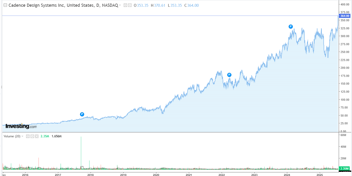Collapse the main chart pane via minus box
The height and width of the screenshot is (176, 352).
coord(5,5)
